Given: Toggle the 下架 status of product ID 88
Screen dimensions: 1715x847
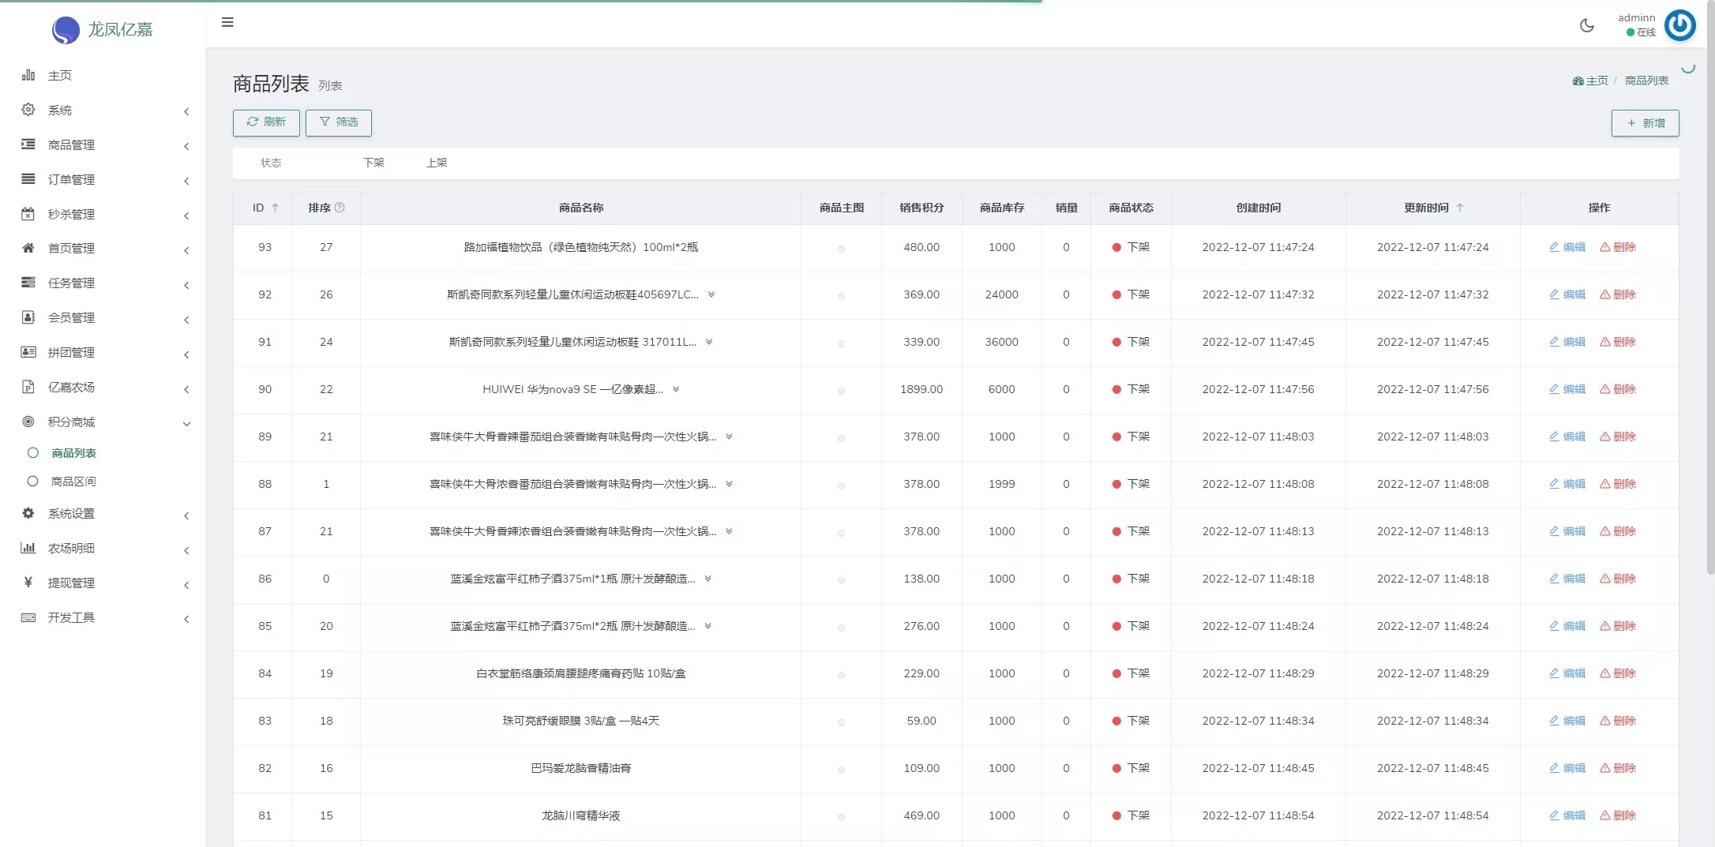Looking at the screenshot, I should coord(1130,484).
